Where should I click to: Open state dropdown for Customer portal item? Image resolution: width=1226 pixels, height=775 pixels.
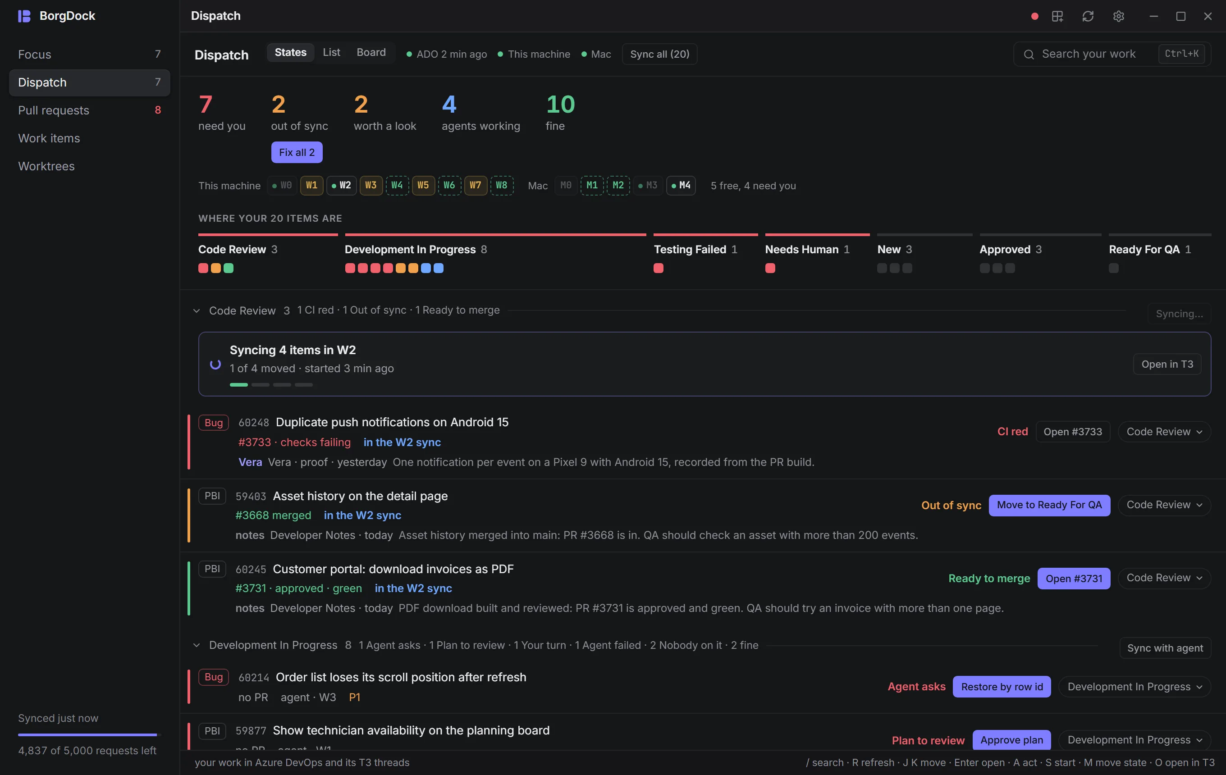(x=1164, y=578)
